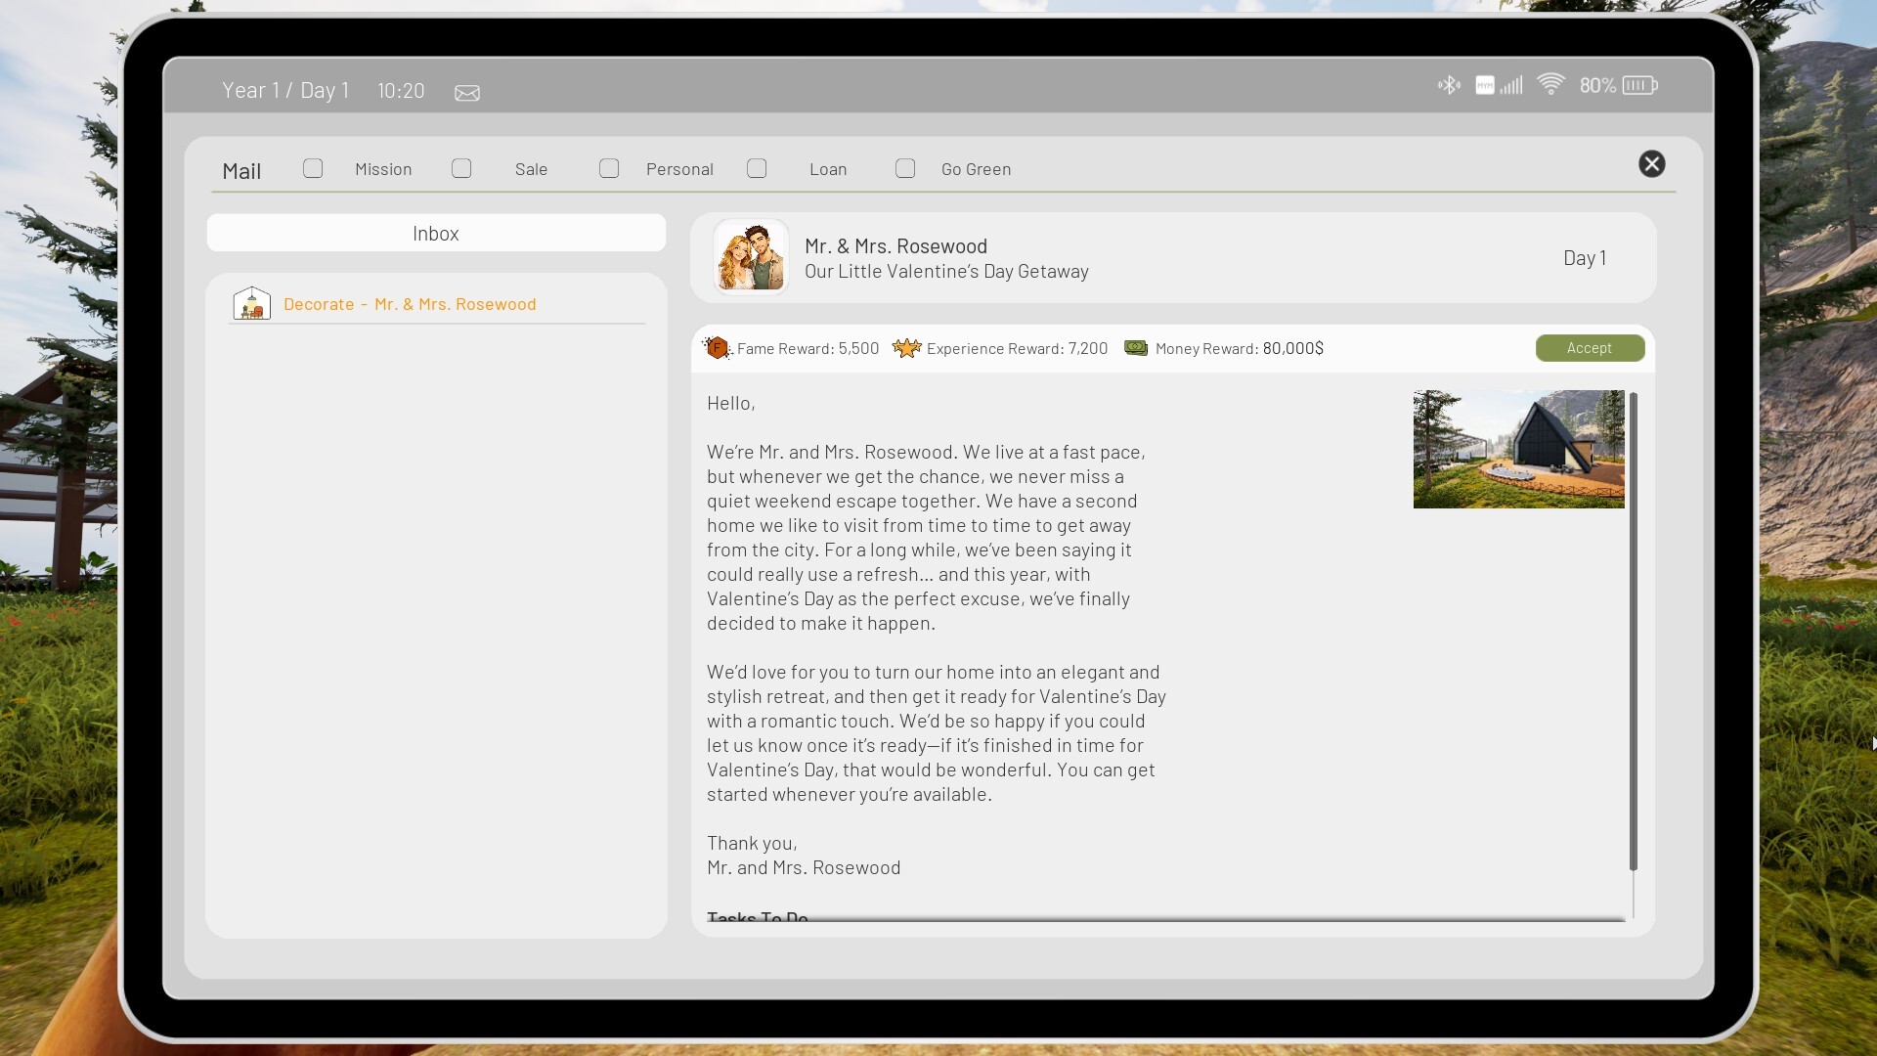The height and width of the screenshot is (1056, 1877).
Task: Check the Sale filter box
Action: click(x=460, y=168)
